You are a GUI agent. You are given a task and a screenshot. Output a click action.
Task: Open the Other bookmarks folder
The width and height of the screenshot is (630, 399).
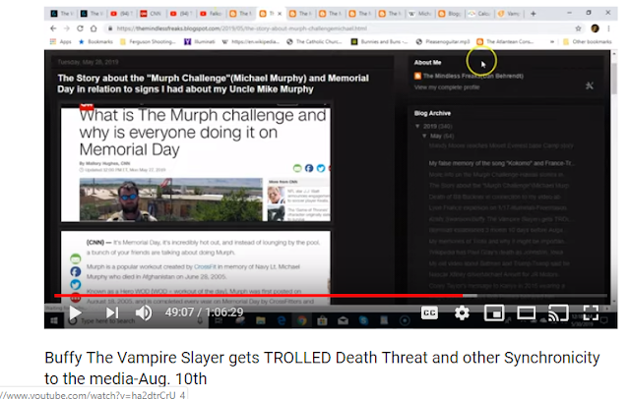[x=587, y=41]
